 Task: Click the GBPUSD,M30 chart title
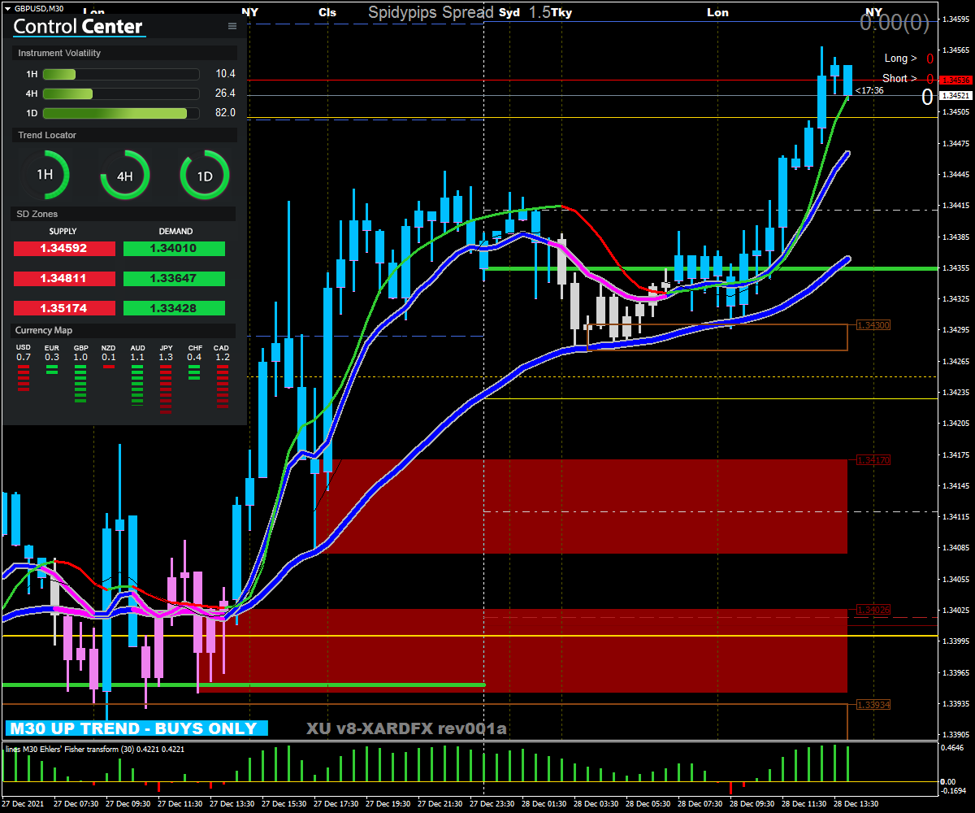[x=39, y=8]
